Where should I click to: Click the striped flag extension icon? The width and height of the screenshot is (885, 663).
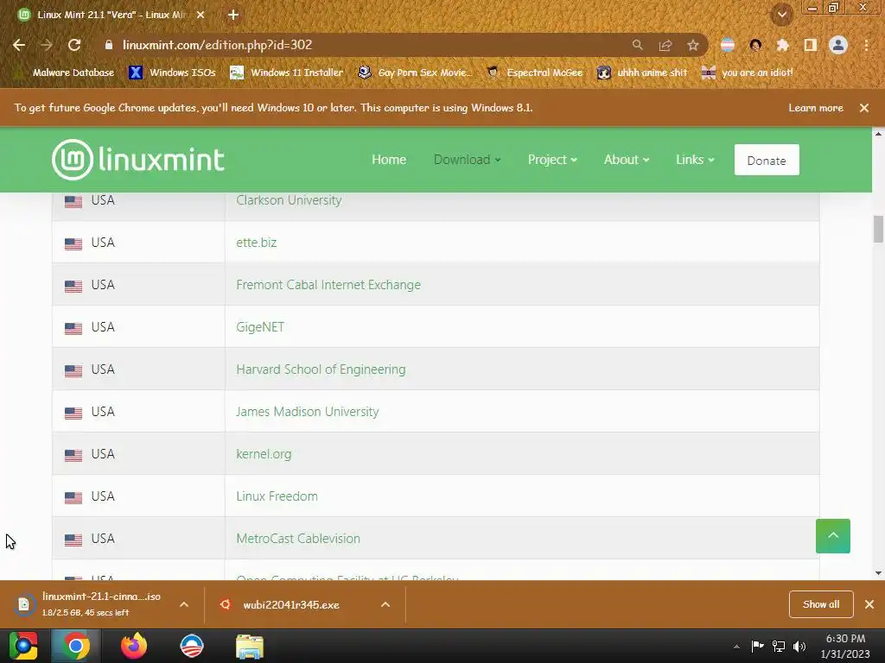click(x=728, y=45)
